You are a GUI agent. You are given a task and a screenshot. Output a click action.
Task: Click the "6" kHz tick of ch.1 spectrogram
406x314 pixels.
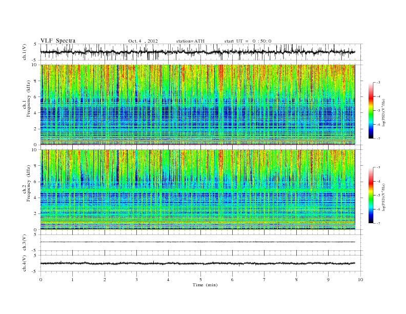[35, 97]
